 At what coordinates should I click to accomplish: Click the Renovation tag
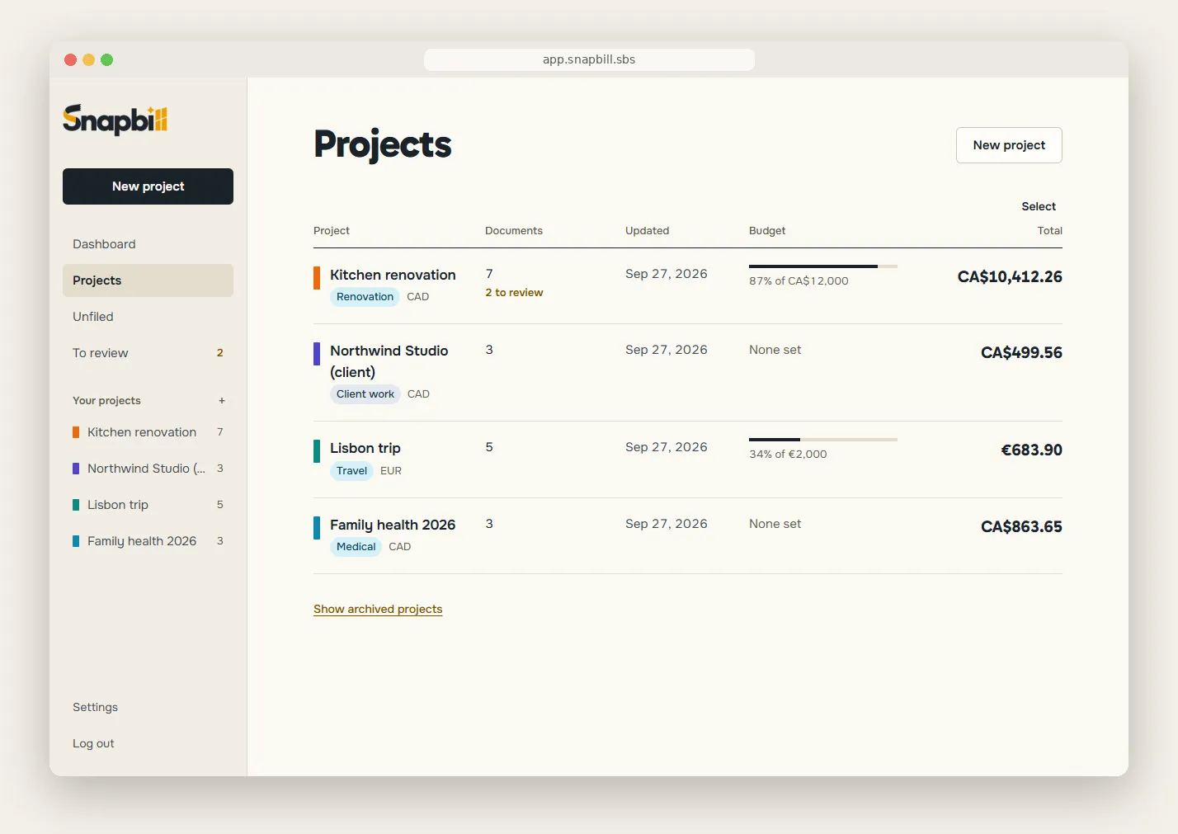(x=365, y=297)
